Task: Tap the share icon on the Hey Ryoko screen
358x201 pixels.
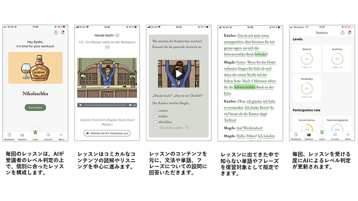Action: pyautogui.click(x=55, y=32)
